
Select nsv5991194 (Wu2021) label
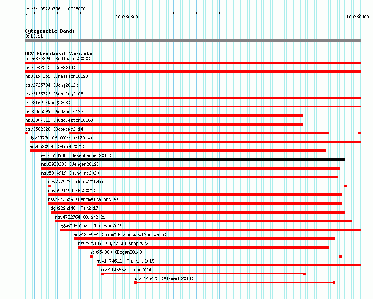[72, 191]
